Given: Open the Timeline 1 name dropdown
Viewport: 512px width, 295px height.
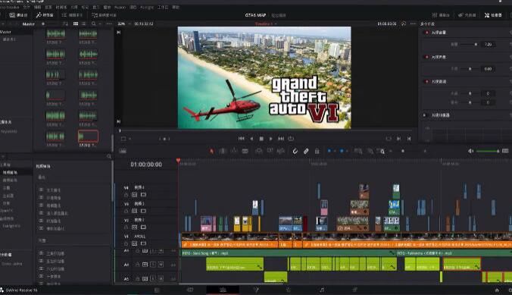Looking at the screenshot, I should click(x=266, y=24).
